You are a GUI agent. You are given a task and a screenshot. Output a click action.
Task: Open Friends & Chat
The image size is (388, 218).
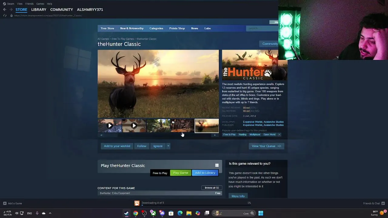[374, 203]
